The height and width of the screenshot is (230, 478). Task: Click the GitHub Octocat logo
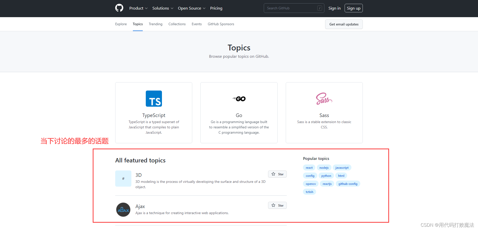(x=119, y=8)
